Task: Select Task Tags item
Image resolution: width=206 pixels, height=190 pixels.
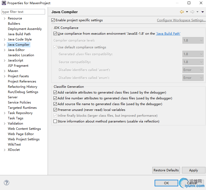Action: [x=16, y=118]
